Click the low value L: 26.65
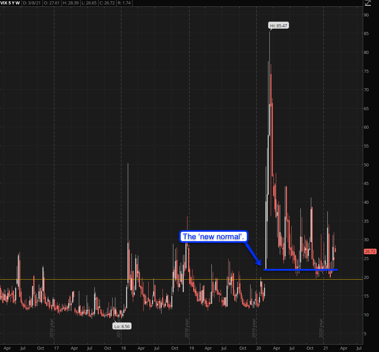The image size is (379, 352). (x=89, y=3)
